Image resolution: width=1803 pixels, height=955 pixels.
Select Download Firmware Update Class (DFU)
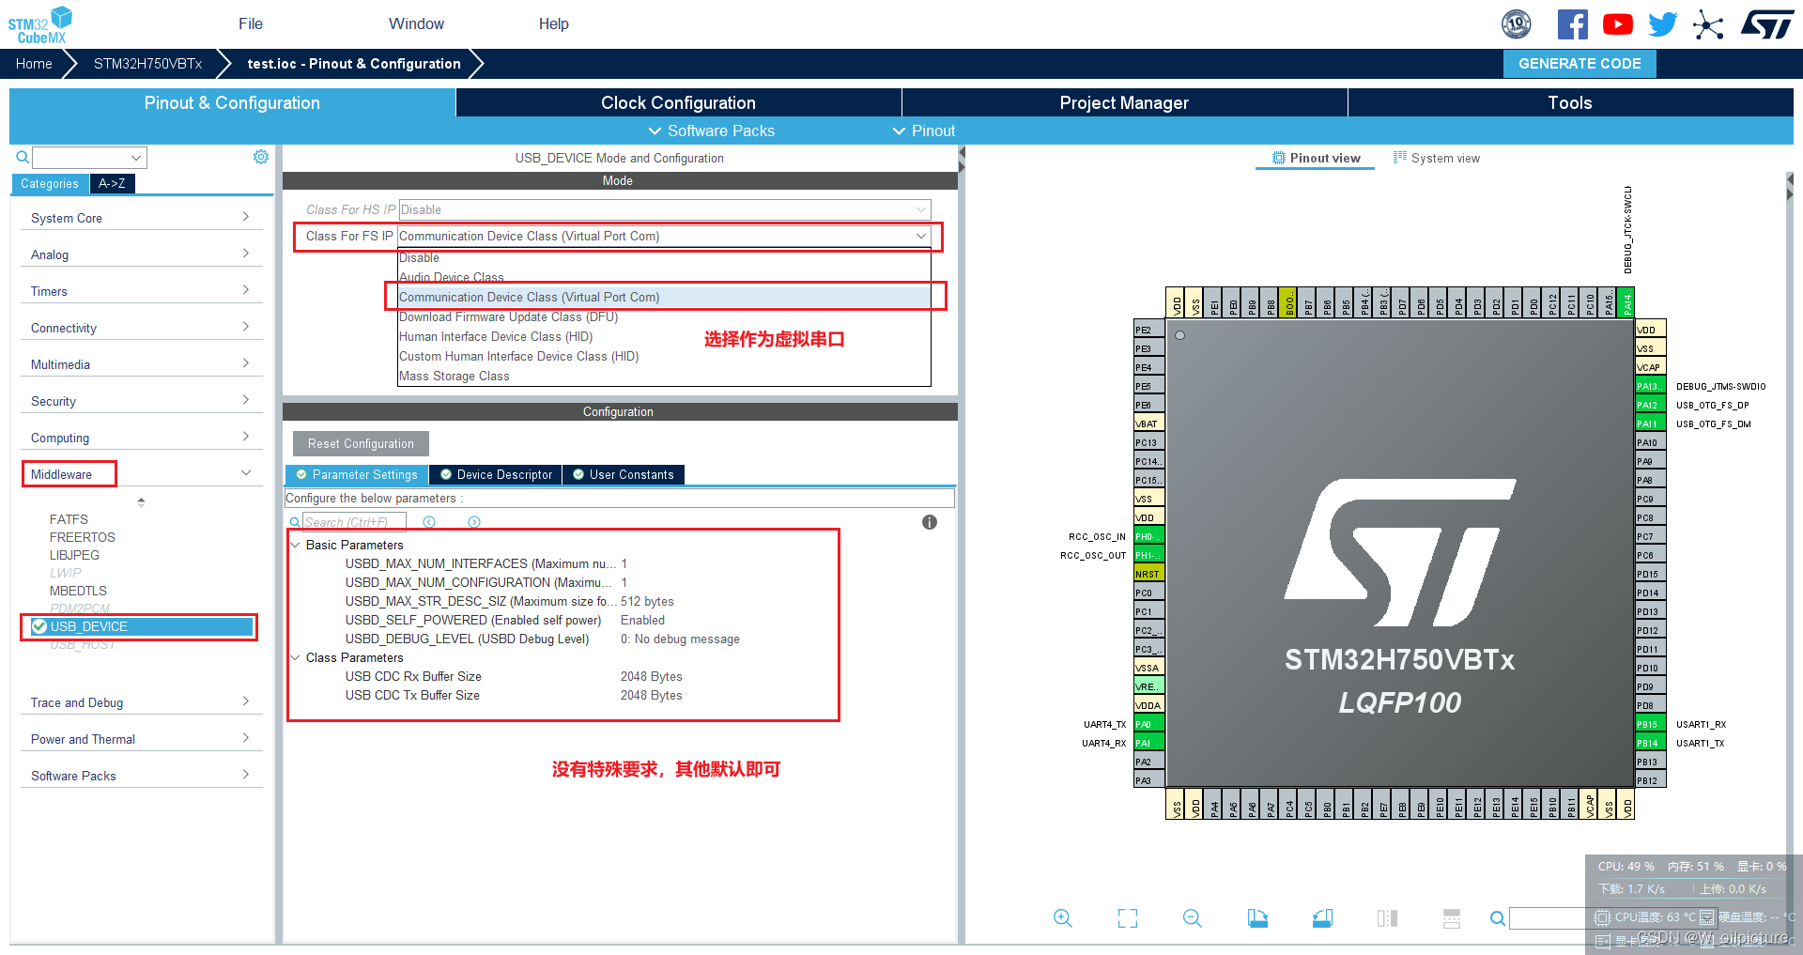click(x=664, y=316)
